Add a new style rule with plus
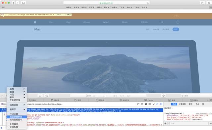This screenshot has width=212, height=130. click(x=165, y=123)
